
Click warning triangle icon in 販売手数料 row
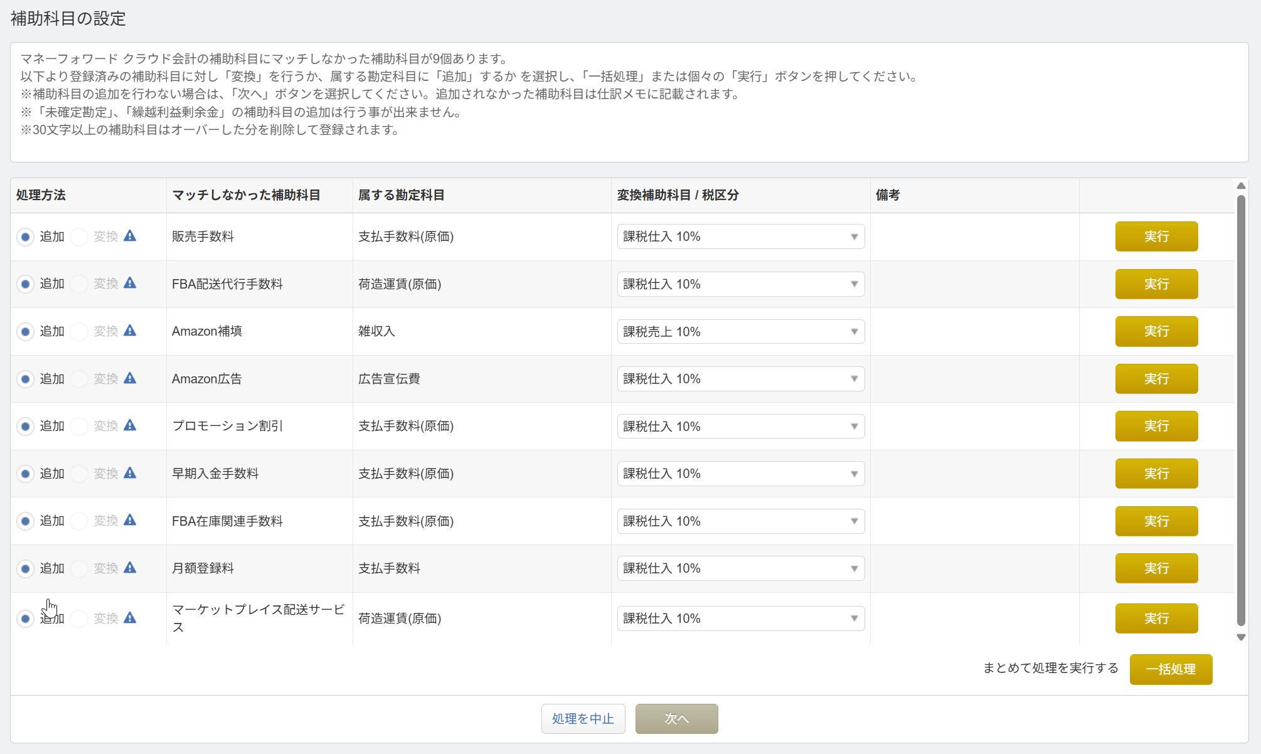click(x=130, y=236)
